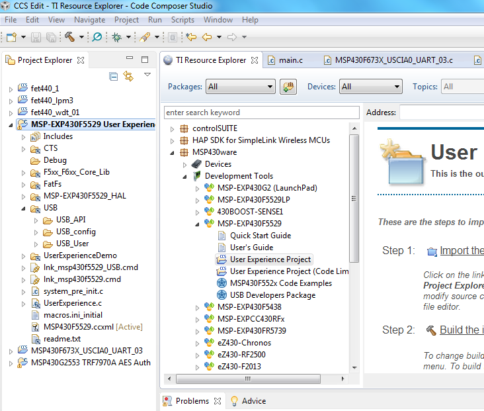Click the Debug bug icon

click(x=117, y=37)
